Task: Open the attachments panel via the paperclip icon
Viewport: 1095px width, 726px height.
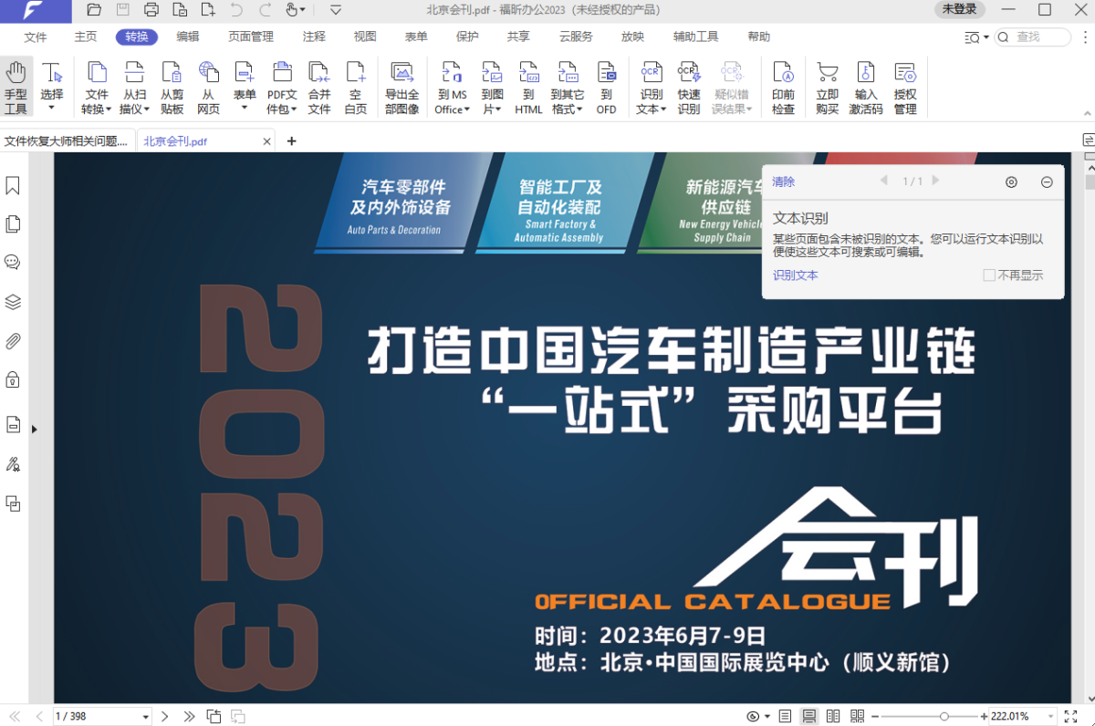Action: (x=13, y=341)
